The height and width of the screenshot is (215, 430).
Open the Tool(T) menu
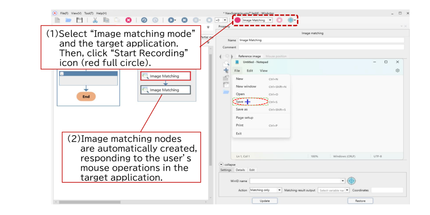(x=89, y=13)
